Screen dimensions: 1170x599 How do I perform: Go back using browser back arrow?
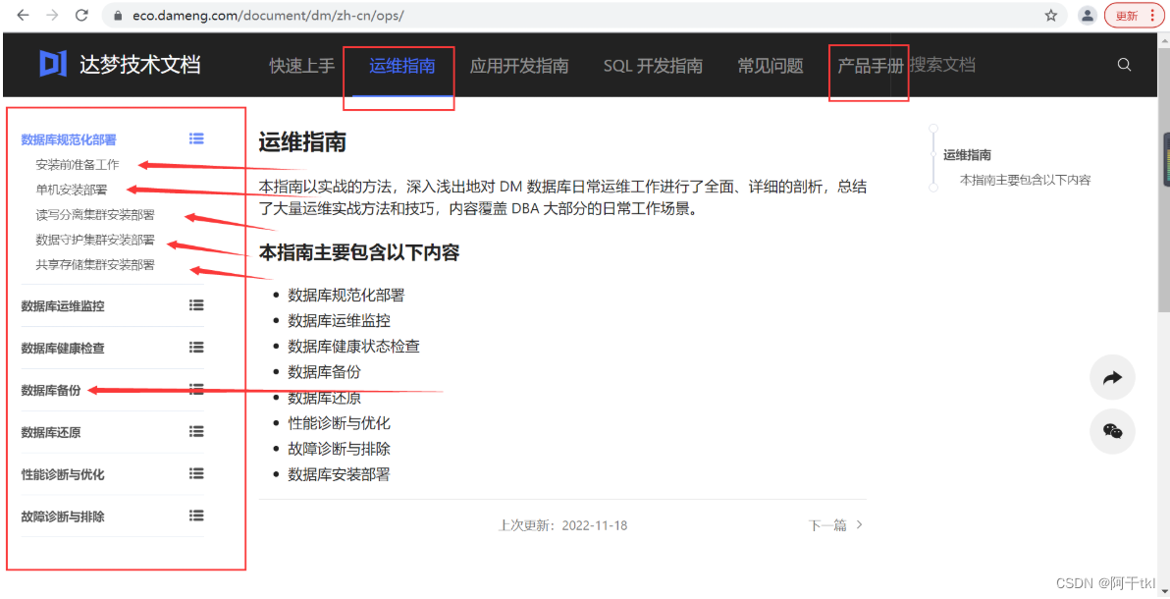(x=24, y=15)
